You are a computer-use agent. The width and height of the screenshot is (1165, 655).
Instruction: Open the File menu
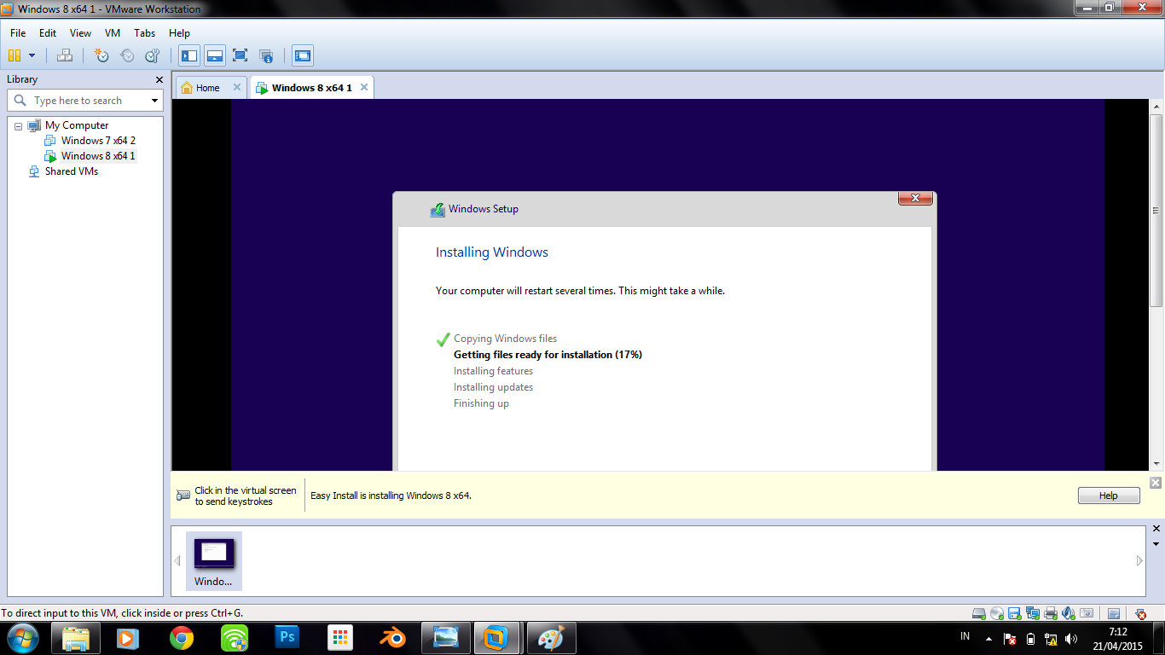point(18,33)
